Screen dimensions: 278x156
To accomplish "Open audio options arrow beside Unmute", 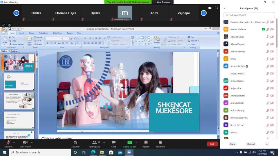I will pyautogui.click(x=15, y=142).
